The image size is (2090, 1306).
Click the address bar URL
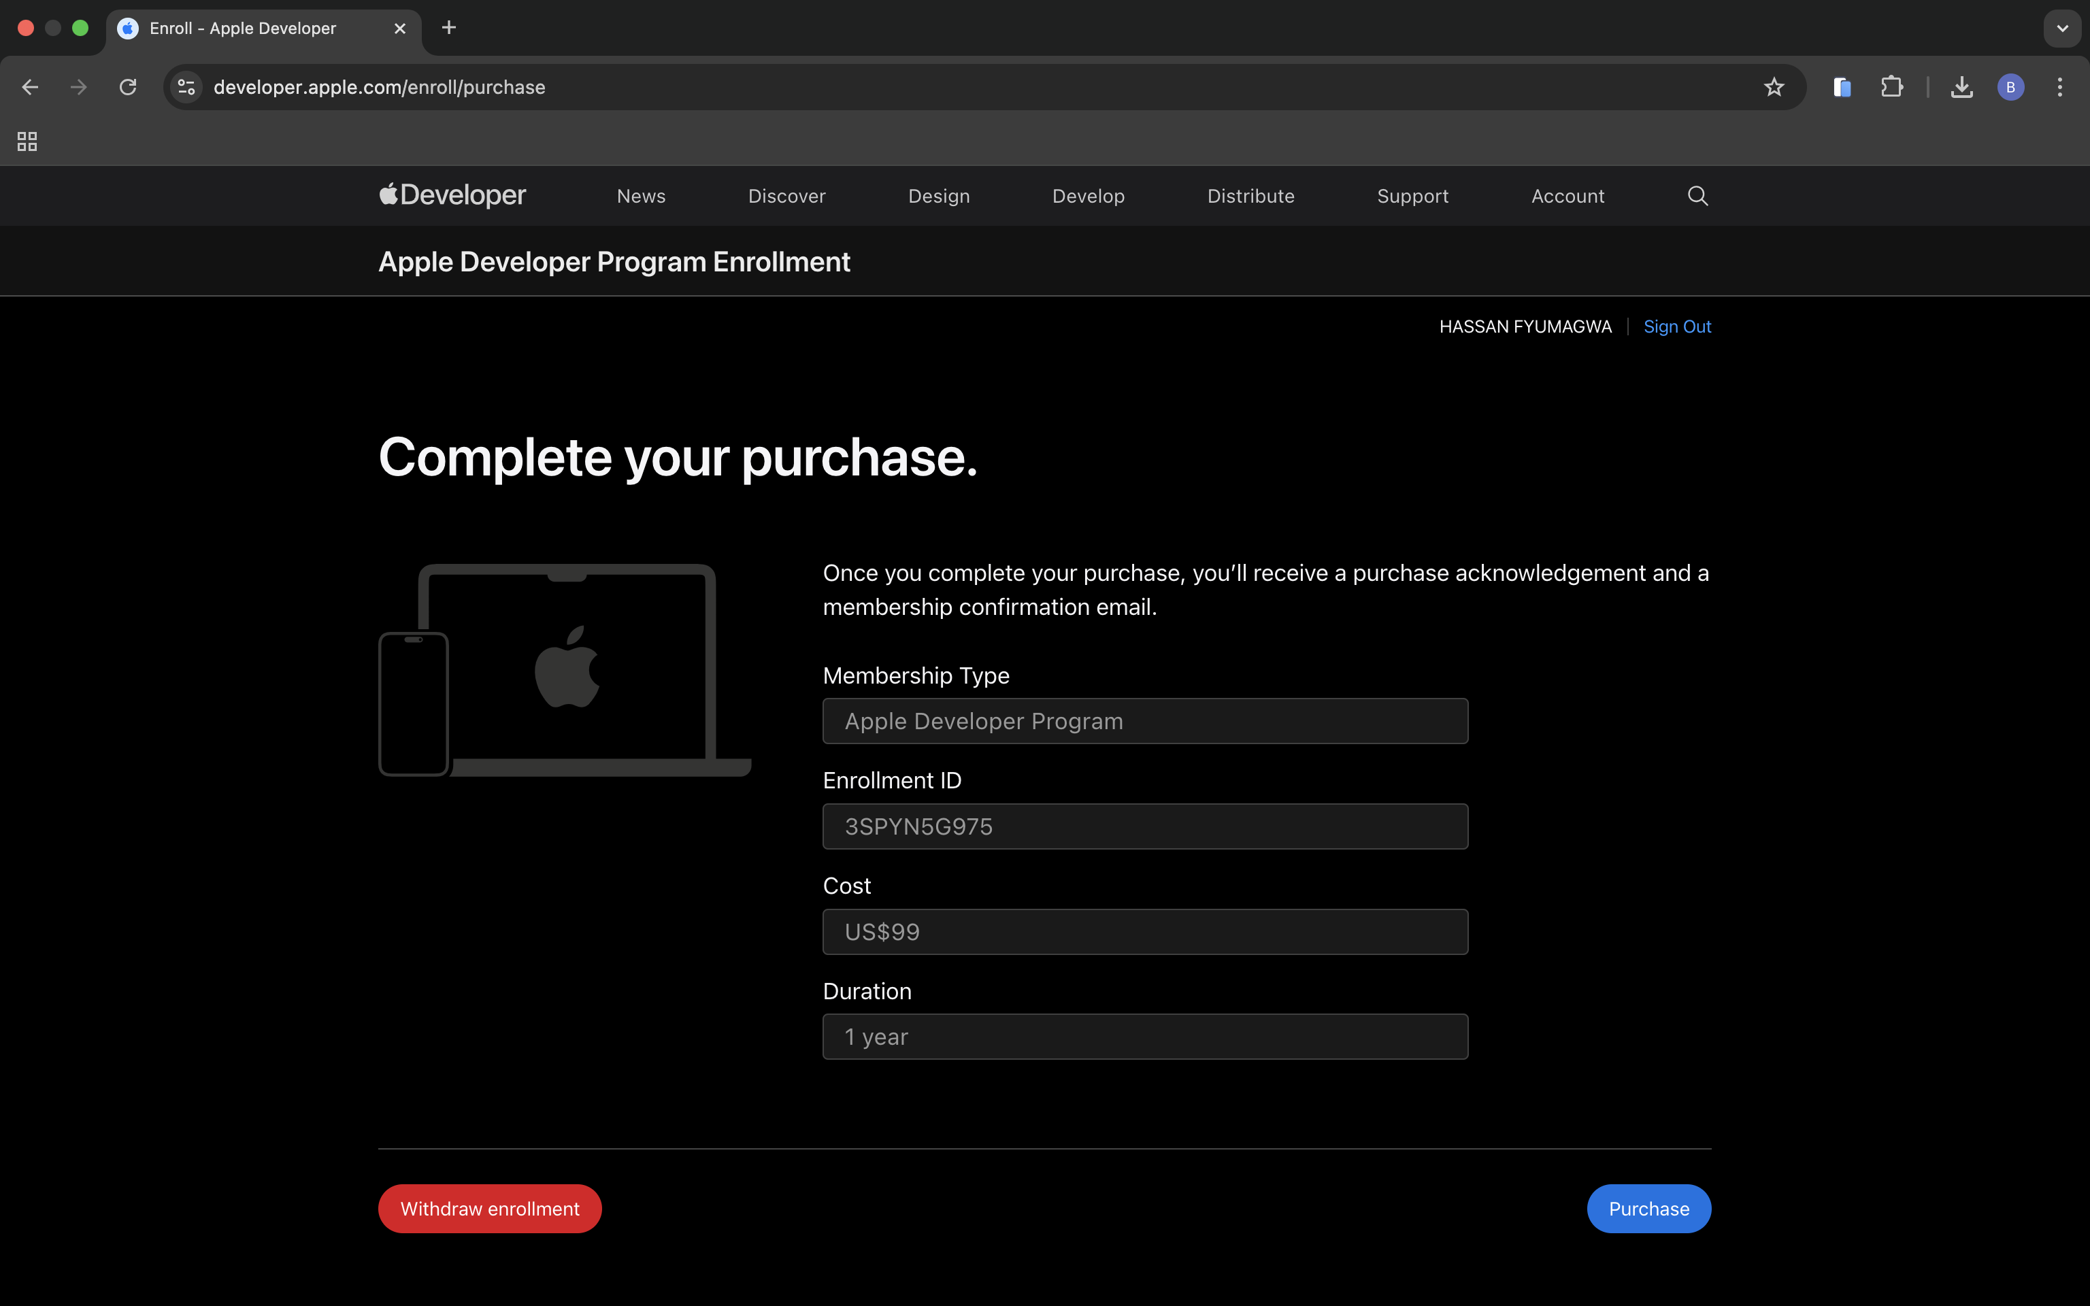[x=379, y=87]
